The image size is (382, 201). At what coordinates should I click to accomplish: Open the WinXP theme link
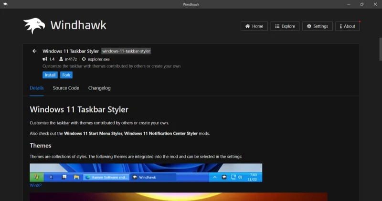pyautogui.click(x=35, y=185)
